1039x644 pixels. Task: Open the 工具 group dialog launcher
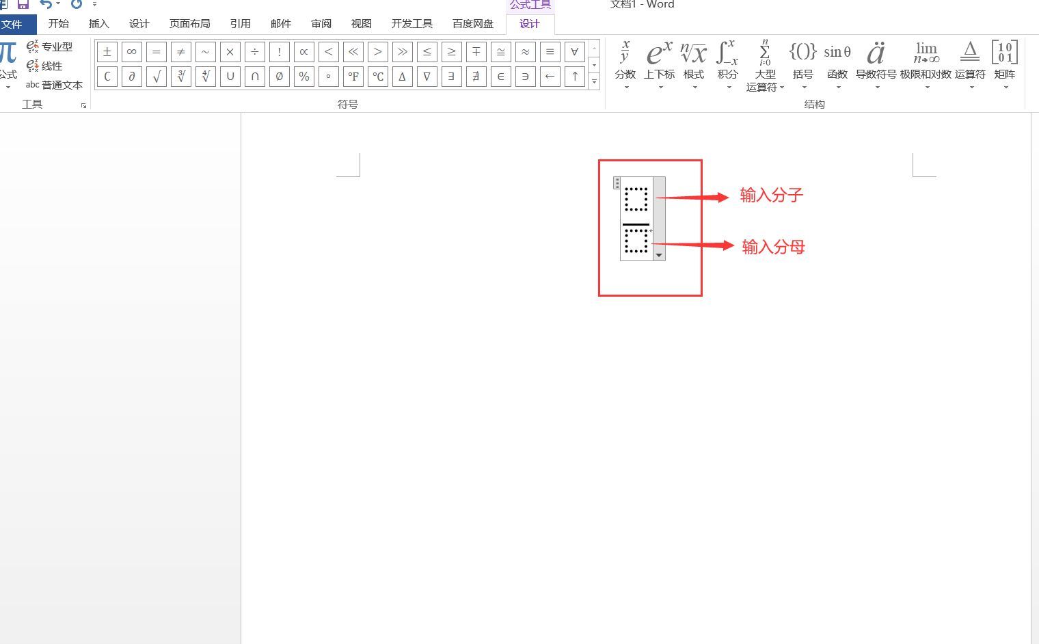click(x=83, y=105)
